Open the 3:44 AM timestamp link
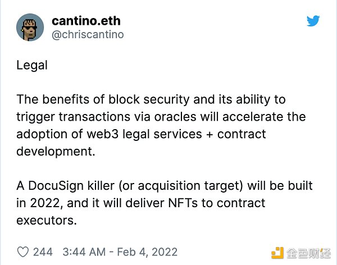337x265 pixels. pos(84,252)
